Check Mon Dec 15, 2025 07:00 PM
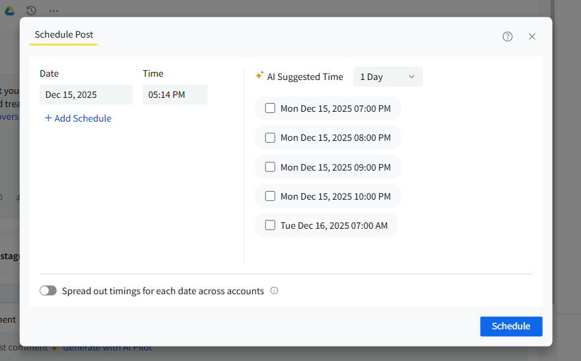 [x=270, y=108]
